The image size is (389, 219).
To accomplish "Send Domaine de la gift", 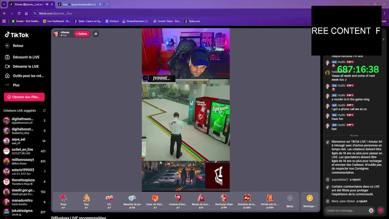I will click(247, 201).
